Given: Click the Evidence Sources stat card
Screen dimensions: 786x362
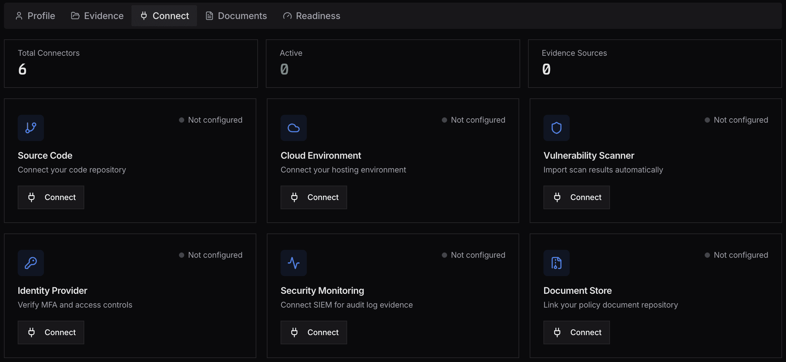Looking at the screenshot, I should pyautogui.click(x=655, y=64).
